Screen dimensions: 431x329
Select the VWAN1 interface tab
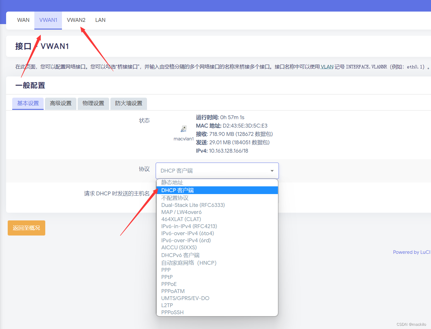tap(48, 20)
